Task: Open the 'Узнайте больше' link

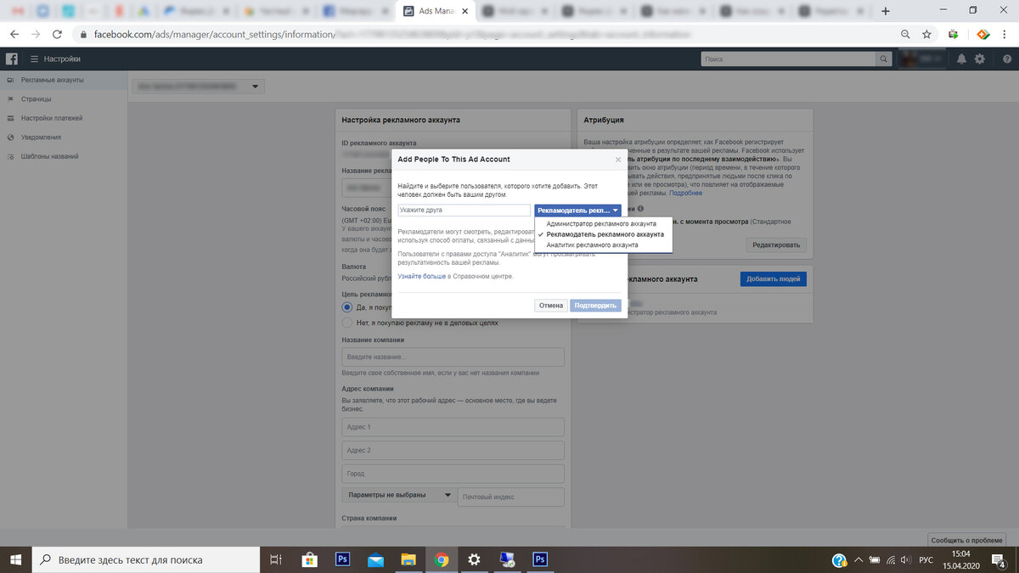Action: (x=422, y=276)
